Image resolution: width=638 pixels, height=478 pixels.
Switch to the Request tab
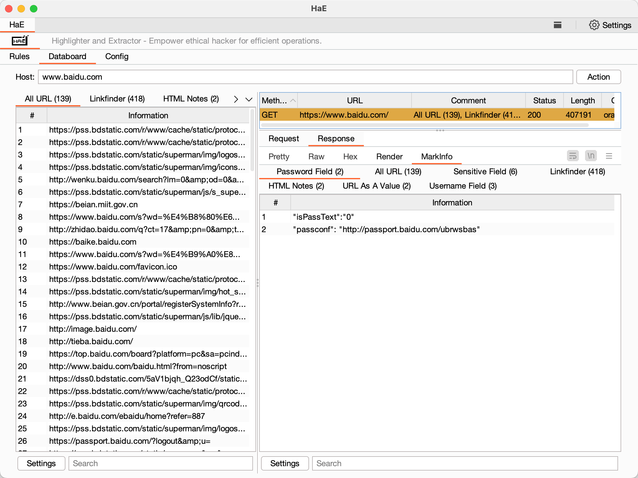(x=283, y=138)
